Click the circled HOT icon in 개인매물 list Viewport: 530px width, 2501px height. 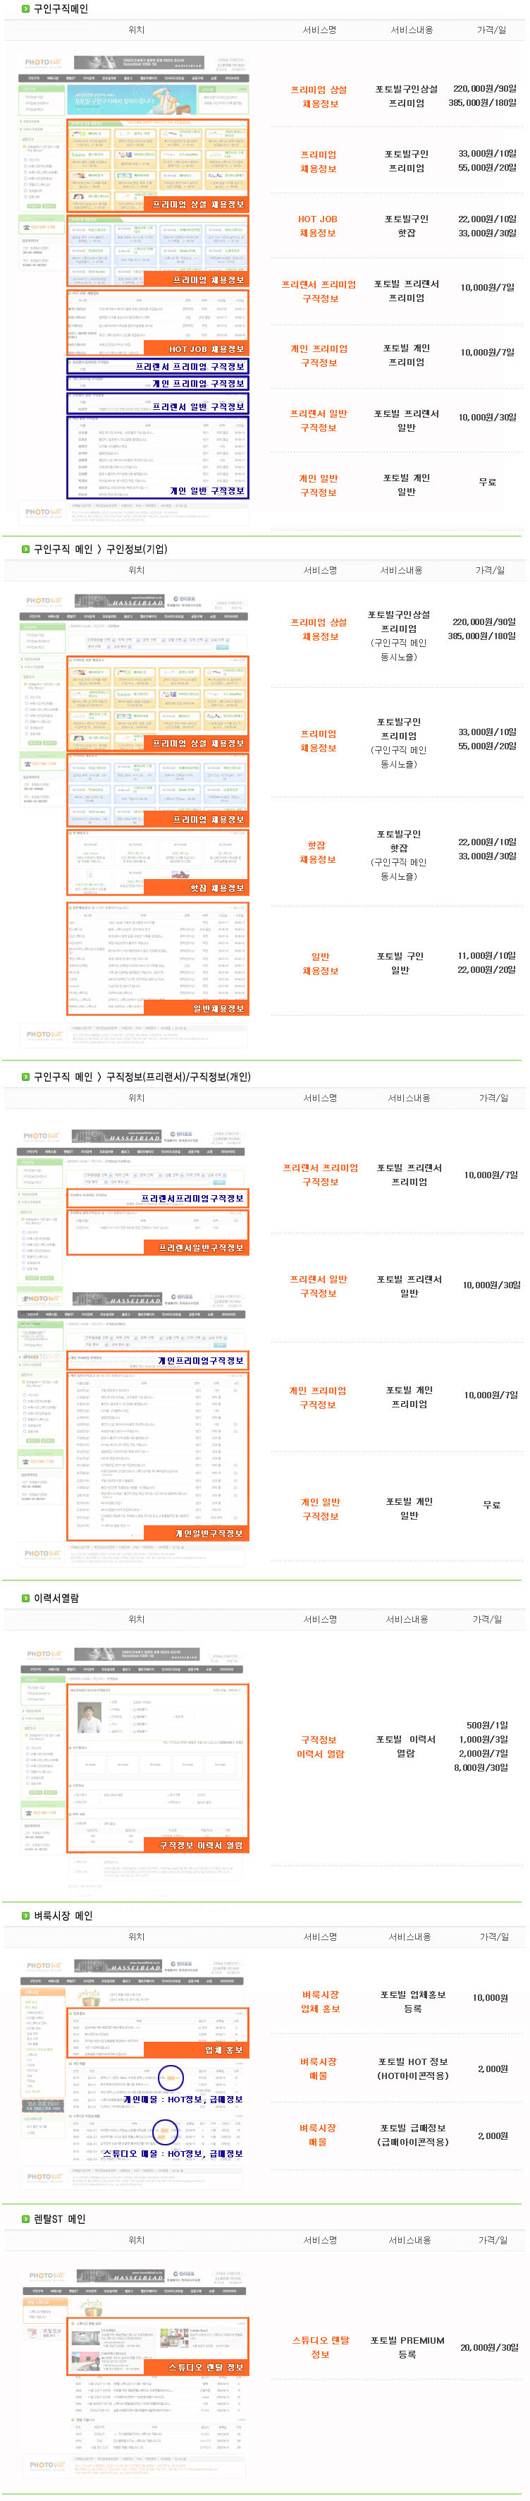click(171, 2077)
